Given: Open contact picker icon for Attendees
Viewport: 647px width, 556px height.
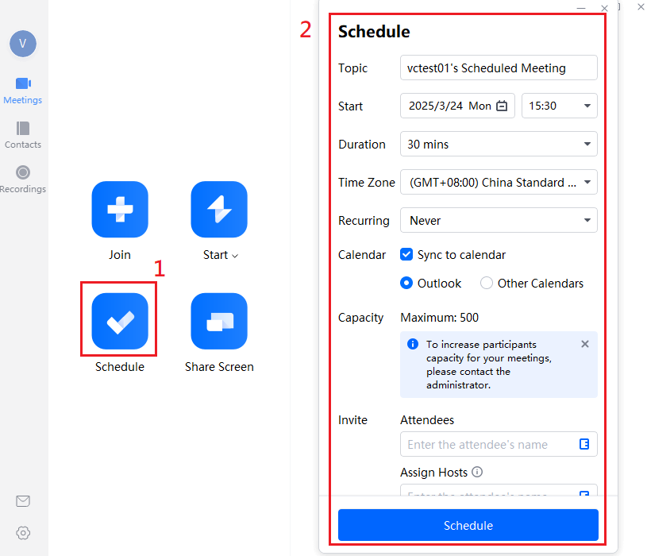Looking at the screenshot, I should click(x=584, y=444).
